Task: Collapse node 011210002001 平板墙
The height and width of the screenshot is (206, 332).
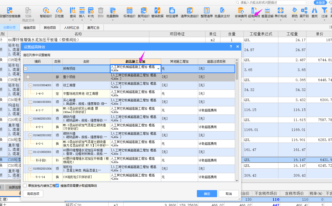Action: [31, 152]
